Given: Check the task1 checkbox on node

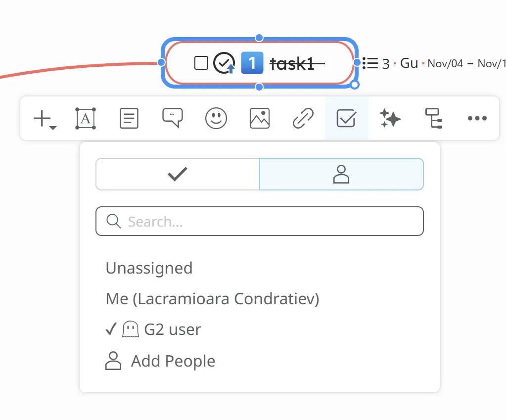Looking at the screenshot, I should (201, 63).
